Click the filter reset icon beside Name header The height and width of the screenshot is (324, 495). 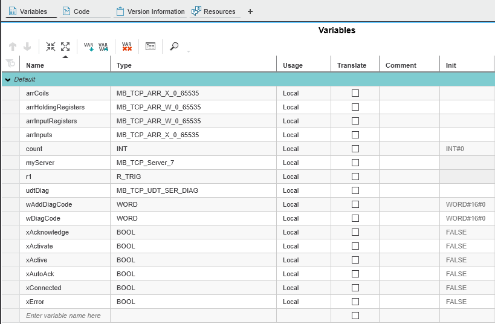[10, 63]
